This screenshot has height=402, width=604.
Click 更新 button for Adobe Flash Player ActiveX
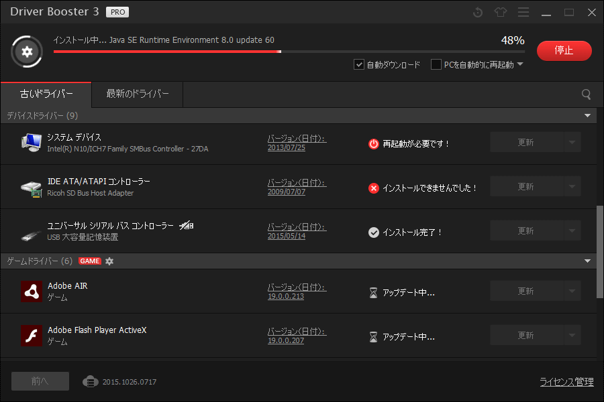[527, 336]
